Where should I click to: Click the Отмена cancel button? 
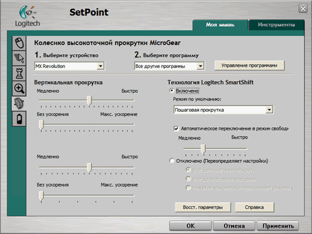pyautogui.click(x=234, y=226)
